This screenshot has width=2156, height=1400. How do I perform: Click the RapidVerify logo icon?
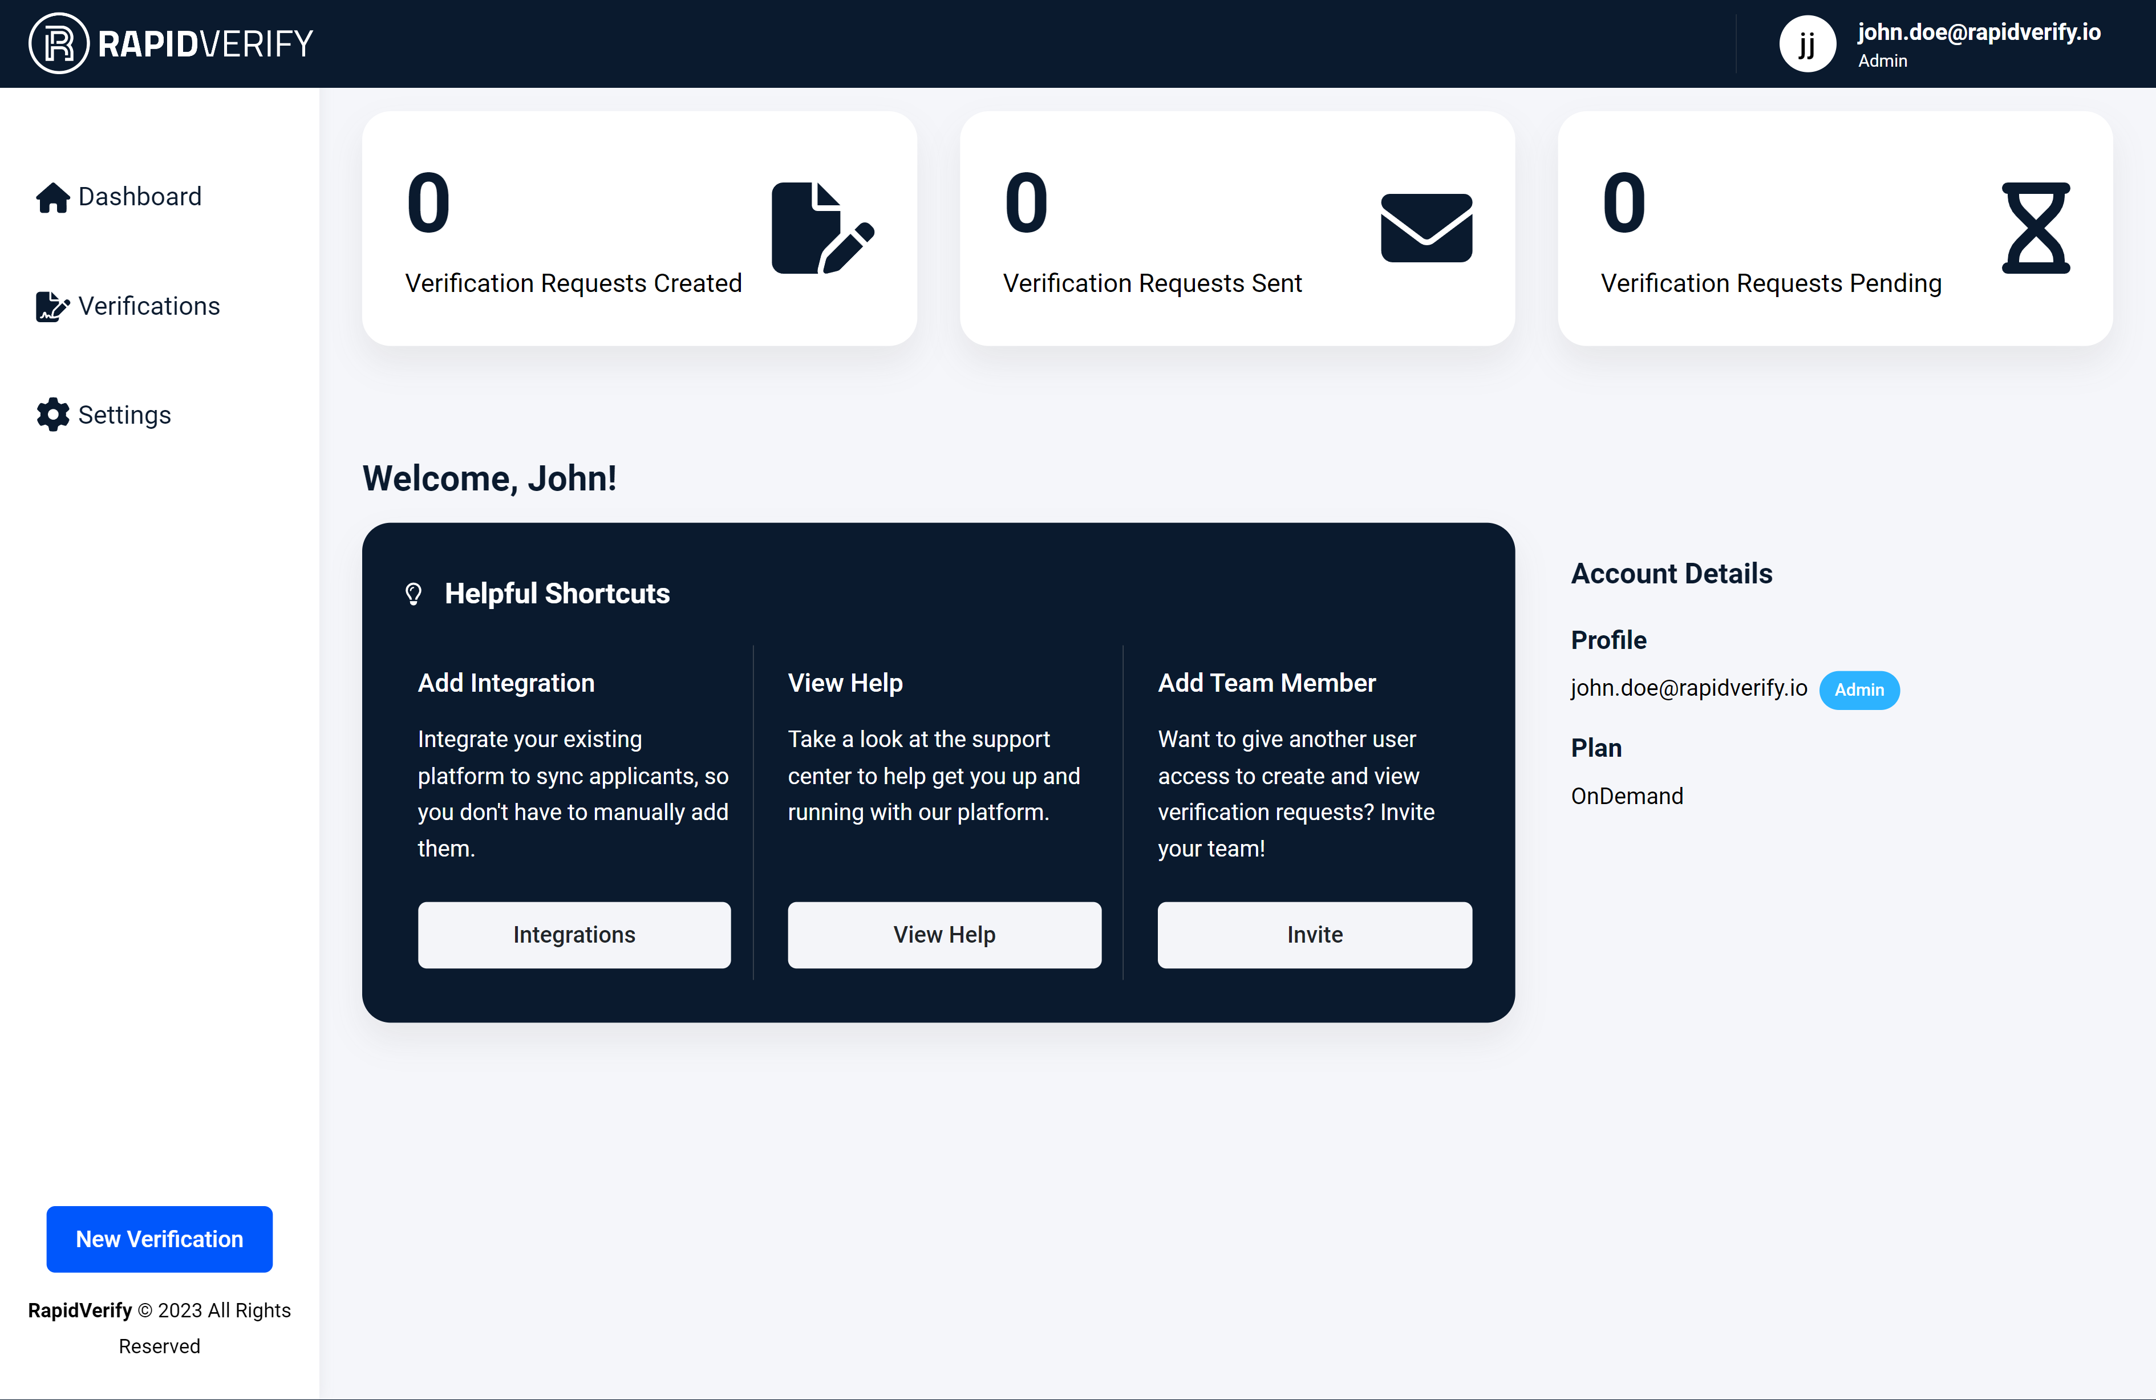(x=58, y=43)
